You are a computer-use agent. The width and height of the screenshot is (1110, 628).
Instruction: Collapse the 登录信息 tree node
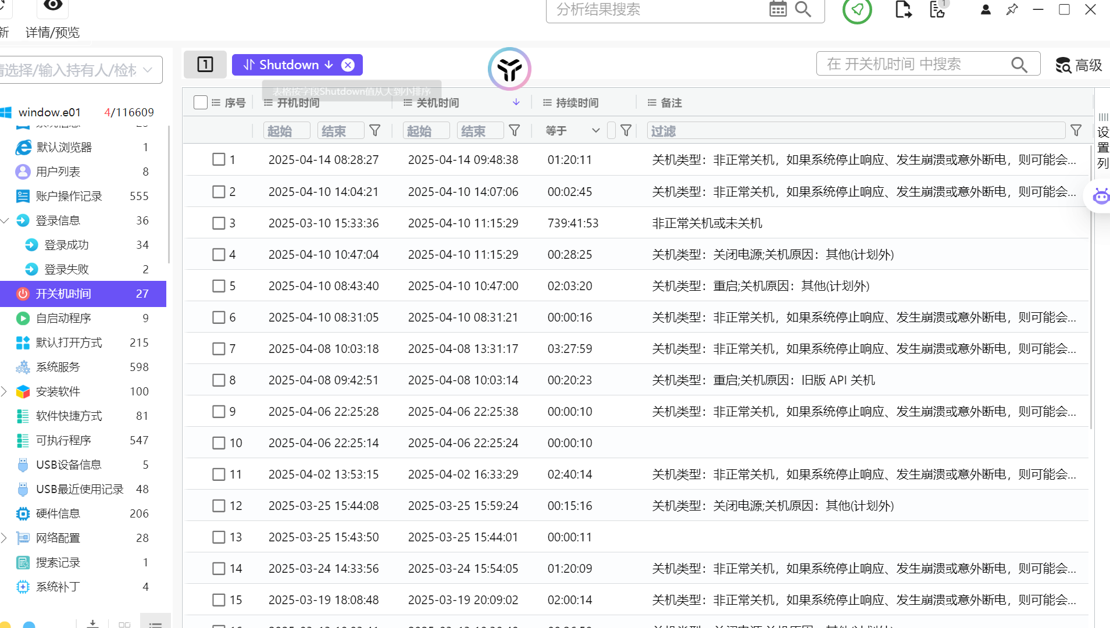[5, 221]
